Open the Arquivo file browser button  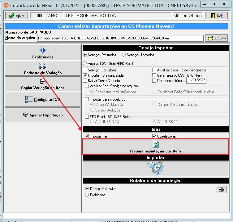pyautogui.click(x=216, y=38)
